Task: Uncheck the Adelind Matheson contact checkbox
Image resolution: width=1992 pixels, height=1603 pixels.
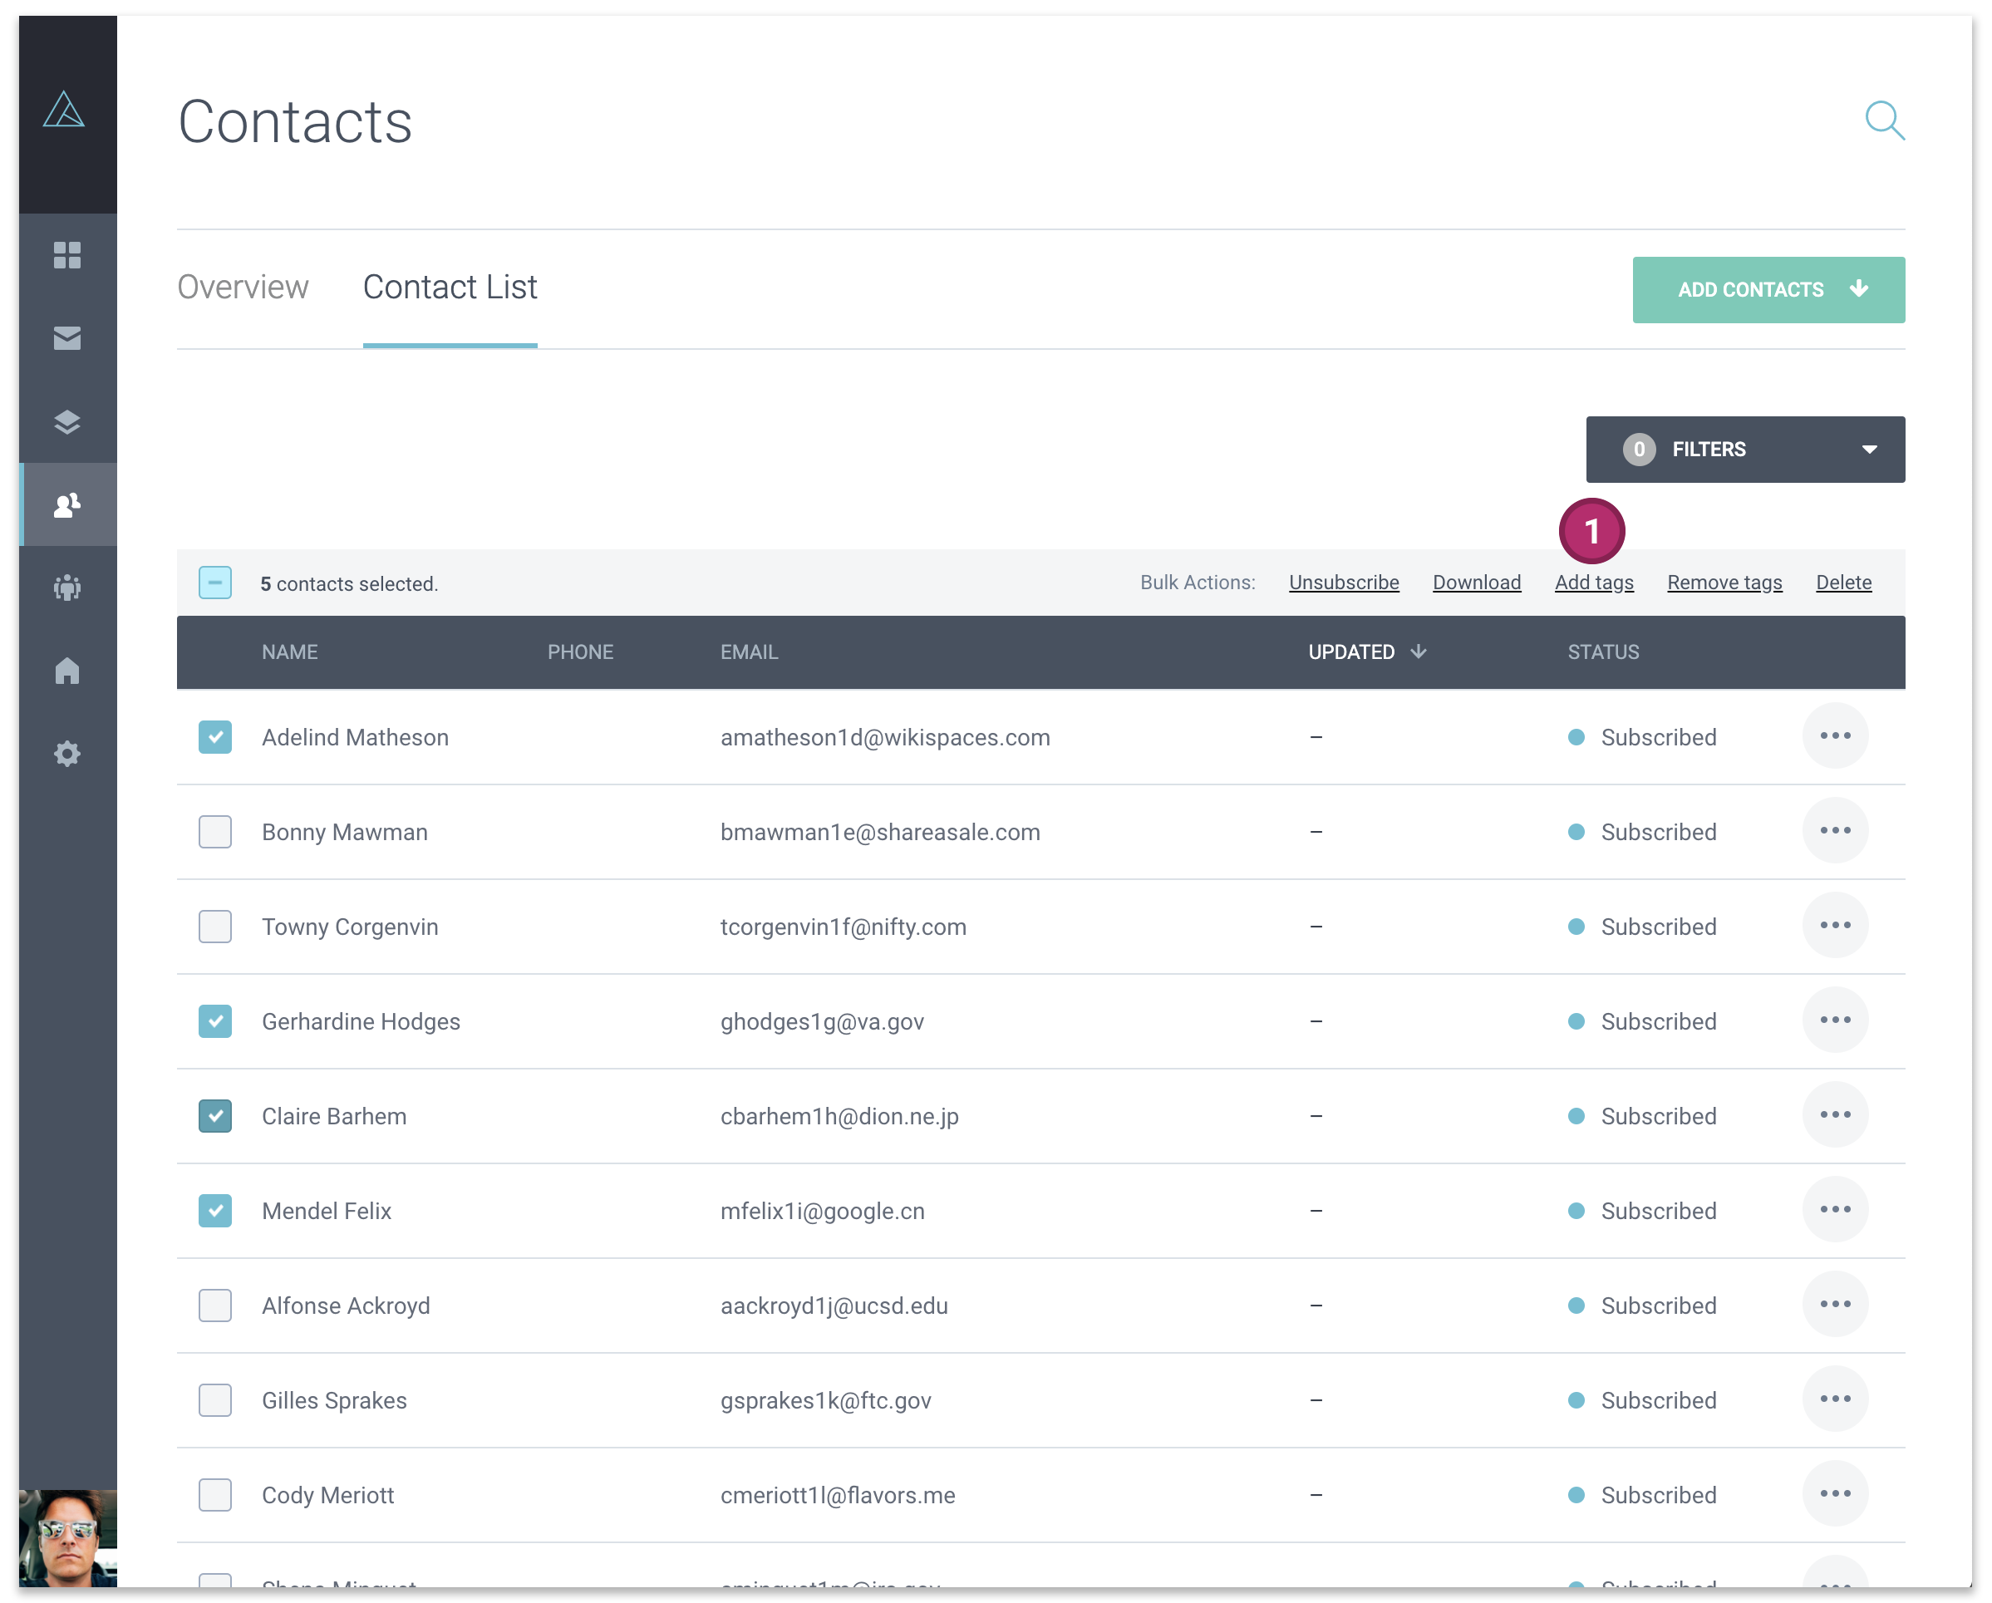Action: tap(214, 737)
